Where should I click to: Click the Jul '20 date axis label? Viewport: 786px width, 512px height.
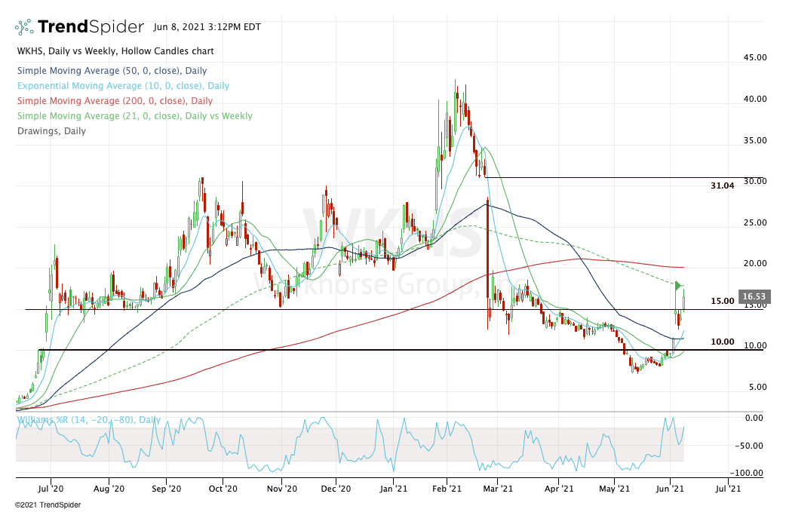click(51, 489)
